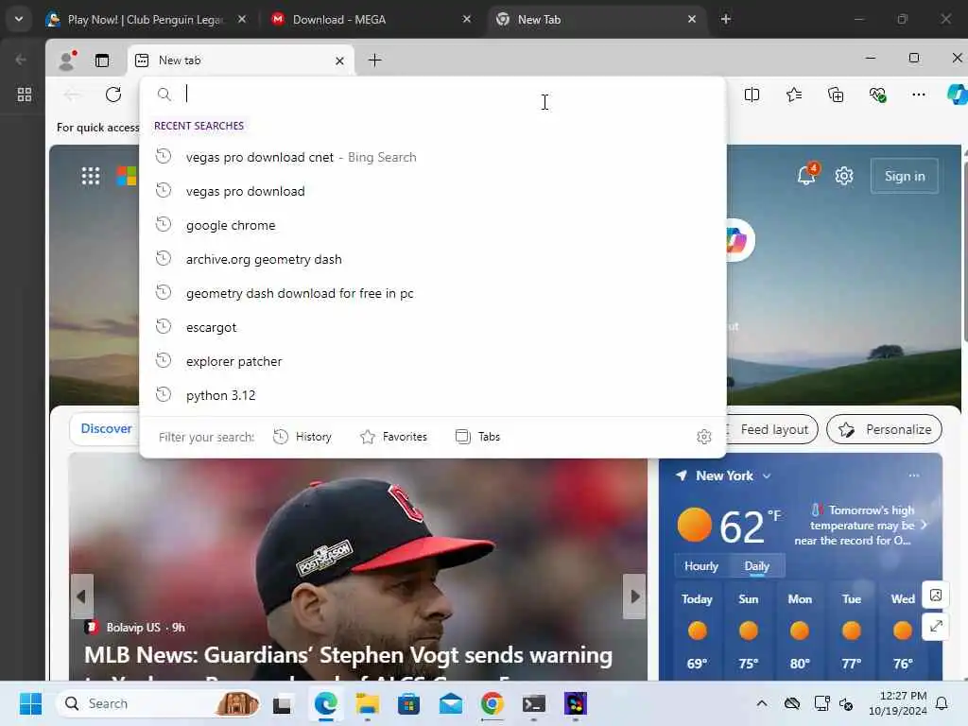Select Tue forecast day

point(852,631)
